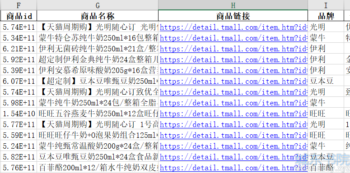This screenshot has width=350, height=173.
Task: Select brand cell 伊利 in 6.21E+11 row
Action: pyautogui.click(x=326, y=49)
